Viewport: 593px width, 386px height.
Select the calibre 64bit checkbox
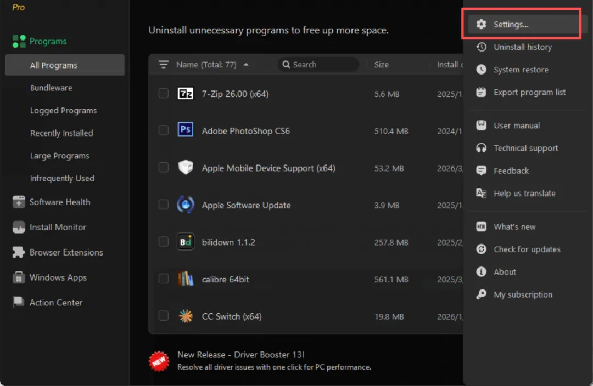tap(164, 279)
